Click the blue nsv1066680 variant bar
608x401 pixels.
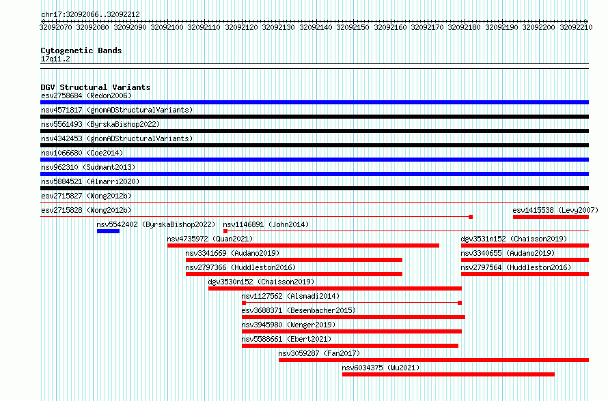click(314, 160)
